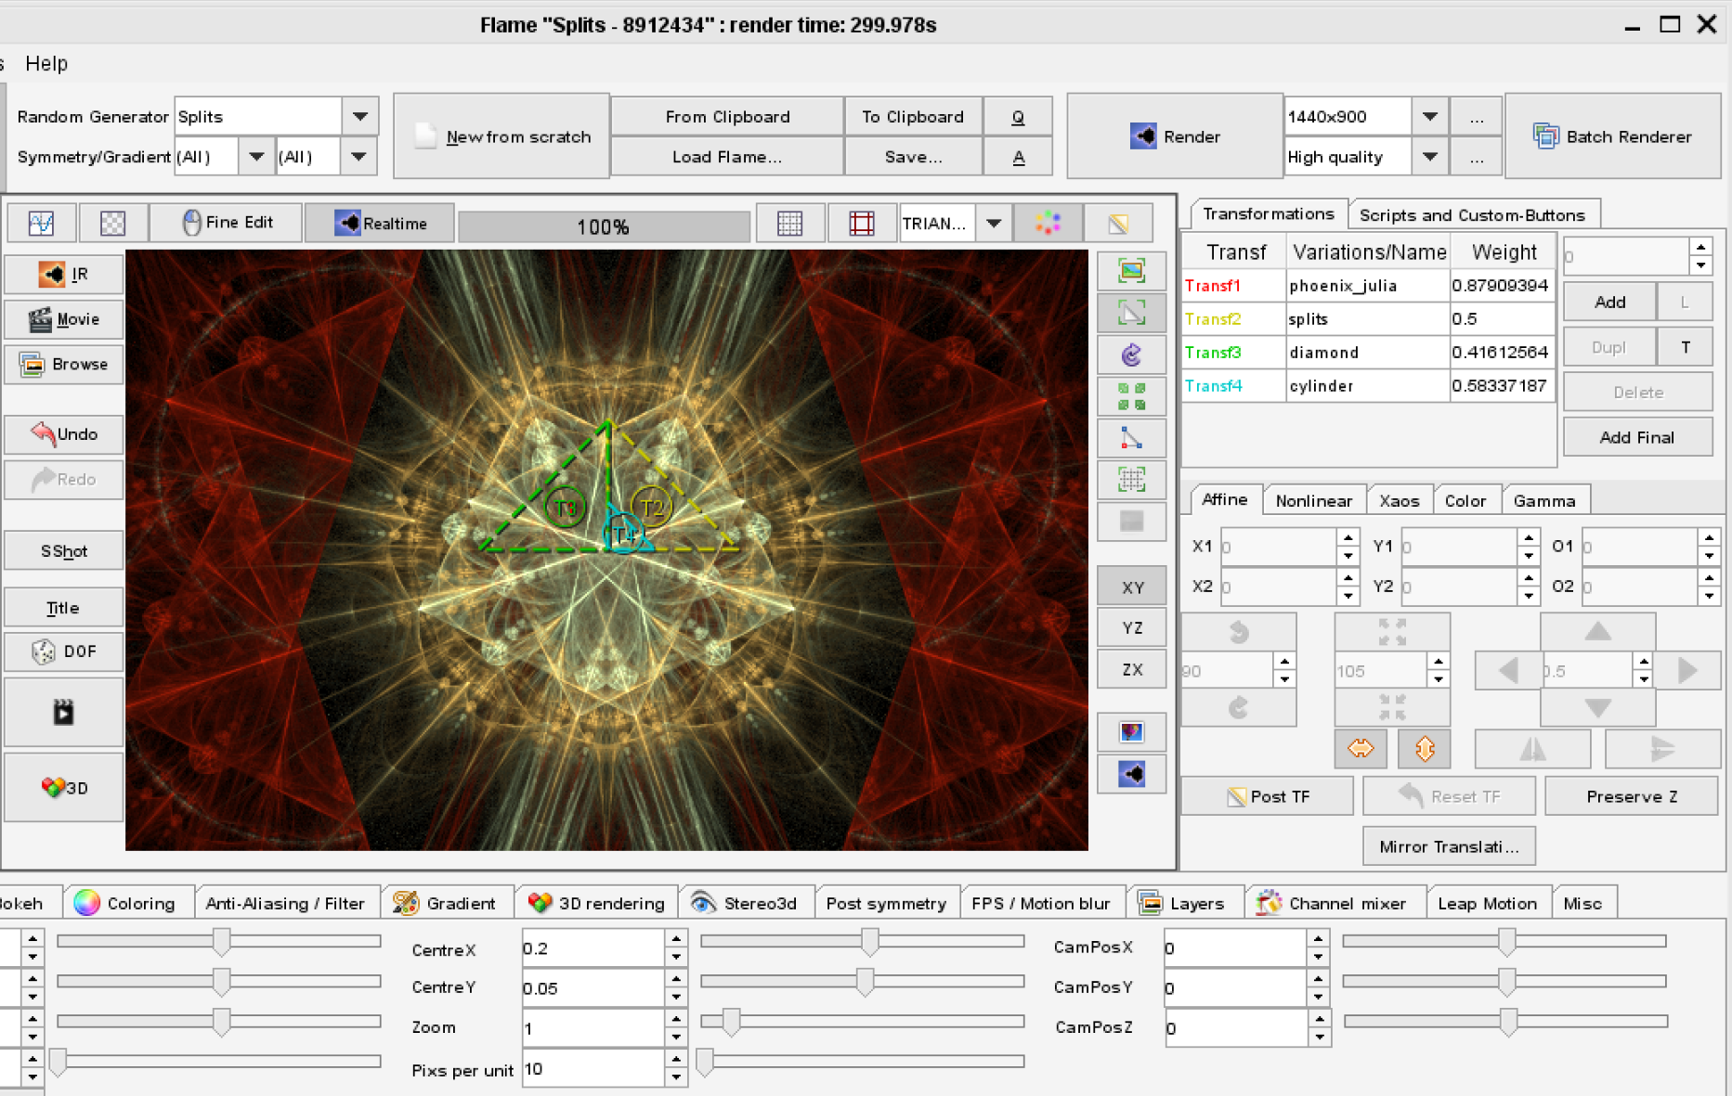Open the Random Generator Splits dropdown
Viewport: 1732px width, 1096px height.
click(x=359, y=117)
